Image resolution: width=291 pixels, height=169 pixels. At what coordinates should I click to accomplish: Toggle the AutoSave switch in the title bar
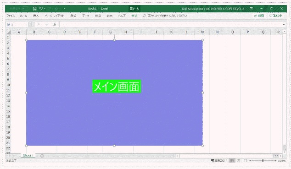pos(25,9)
